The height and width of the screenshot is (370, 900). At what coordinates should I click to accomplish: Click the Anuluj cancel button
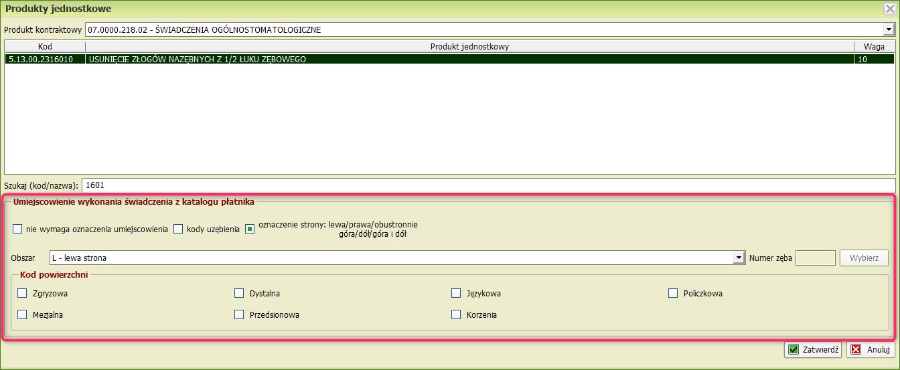pyautogui.click(x=871, y=349)
